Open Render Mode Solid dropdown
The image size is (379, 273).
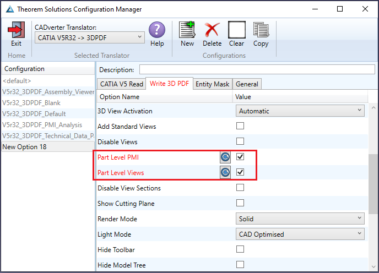point(300,219)
